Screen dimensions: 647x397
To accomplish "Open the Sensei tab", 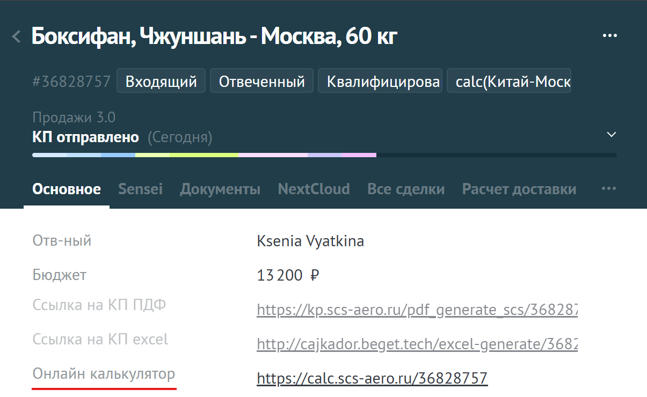I will 140,189.
